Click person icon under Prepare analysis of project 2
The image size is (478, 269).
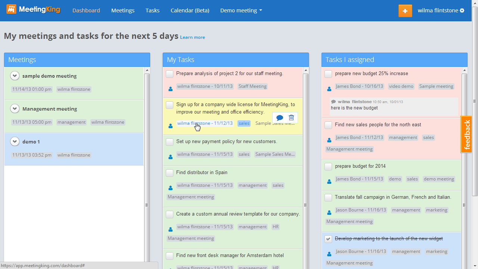tap(171, 89)
